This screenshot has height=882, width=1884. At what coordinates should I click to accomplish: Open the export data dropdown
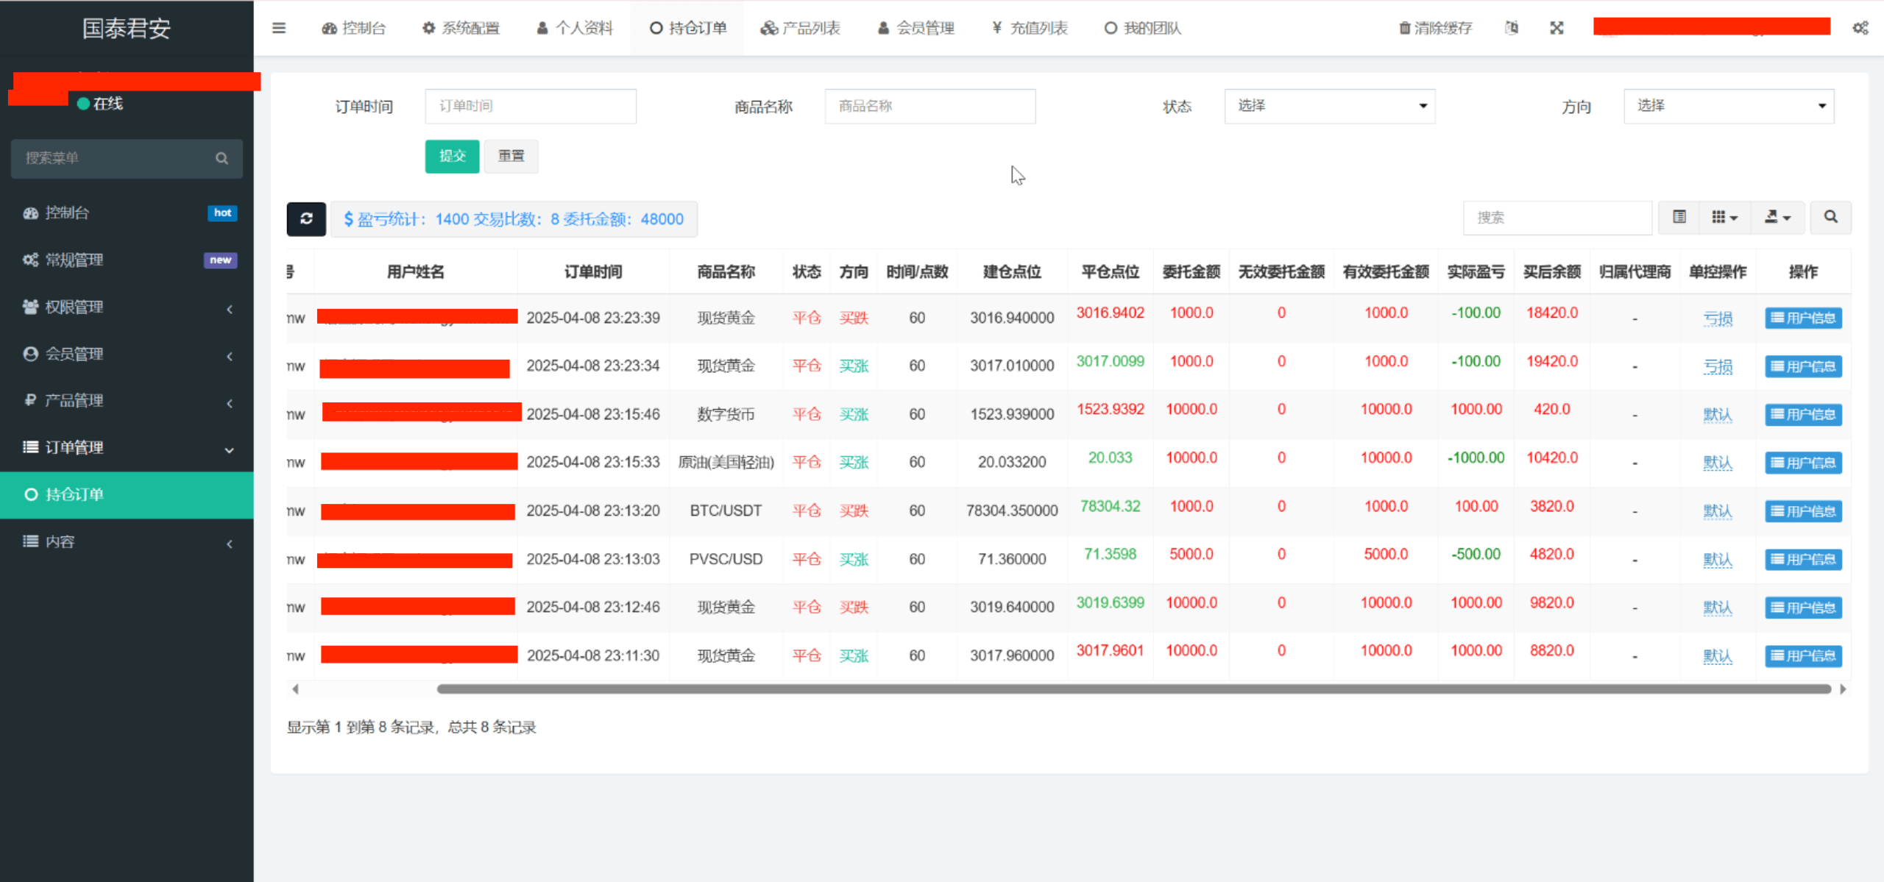[x=1777, y=217]
